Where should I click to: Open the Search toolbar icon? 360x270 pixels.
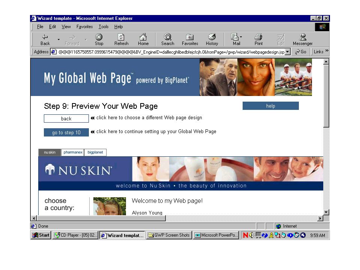(168, 39)
